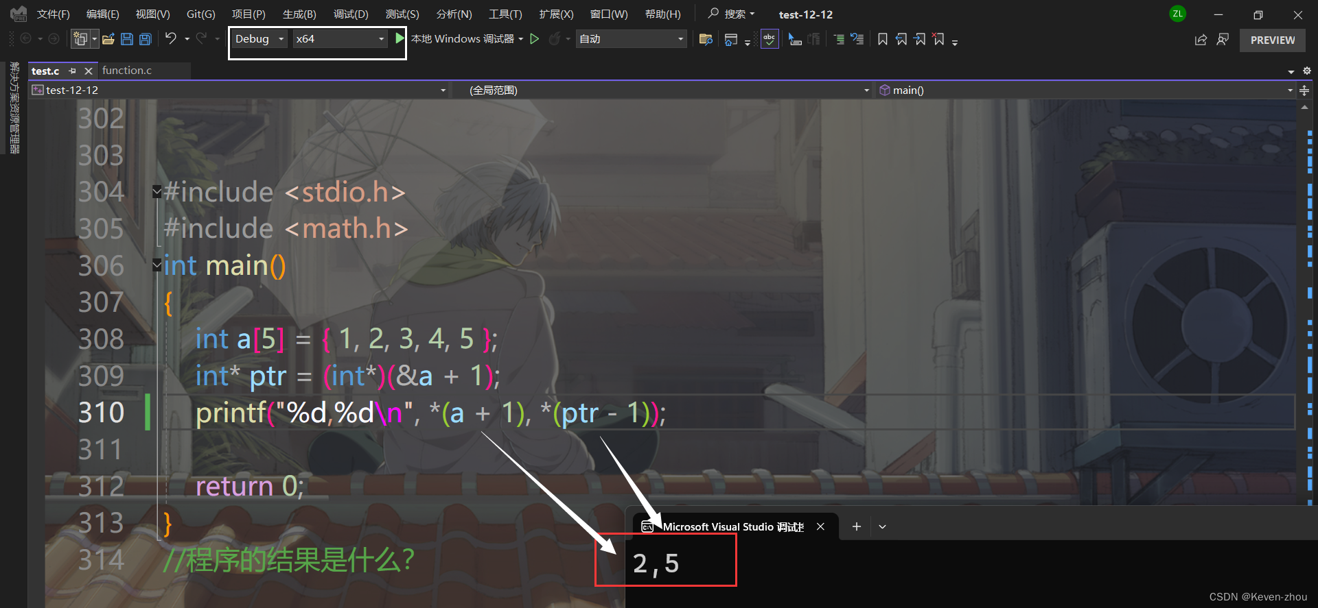Go to next bookmark icon
This screenshot has height=608, width=1318.
[x=920, y=39]
